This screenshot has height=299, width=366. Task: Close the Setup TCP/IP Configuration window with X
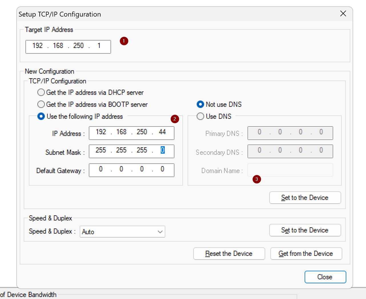pyautogui.click(x=343, y=14)
